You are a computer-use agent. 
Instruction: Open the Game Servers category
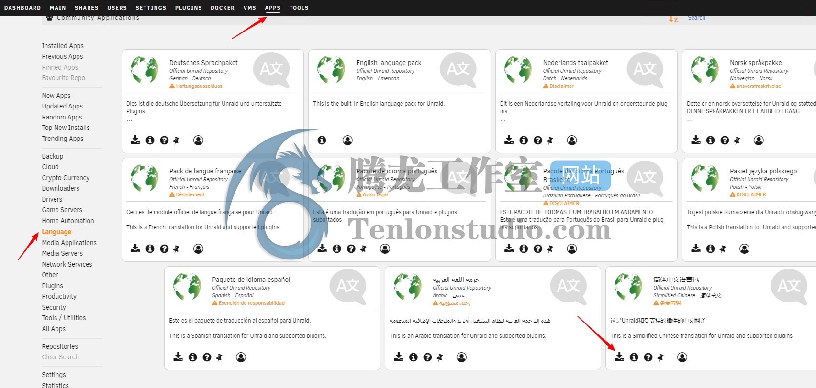pos(62,210)
